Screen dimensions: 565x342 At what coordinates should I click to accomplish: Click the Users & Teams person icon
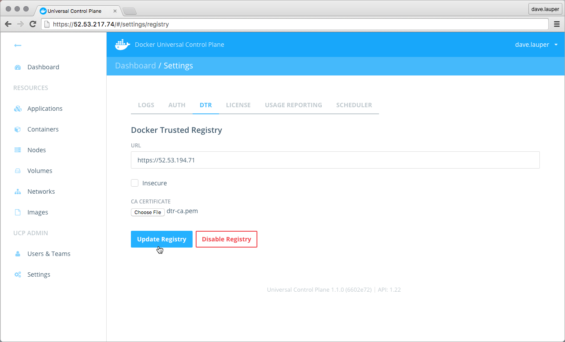pos(18,254)
